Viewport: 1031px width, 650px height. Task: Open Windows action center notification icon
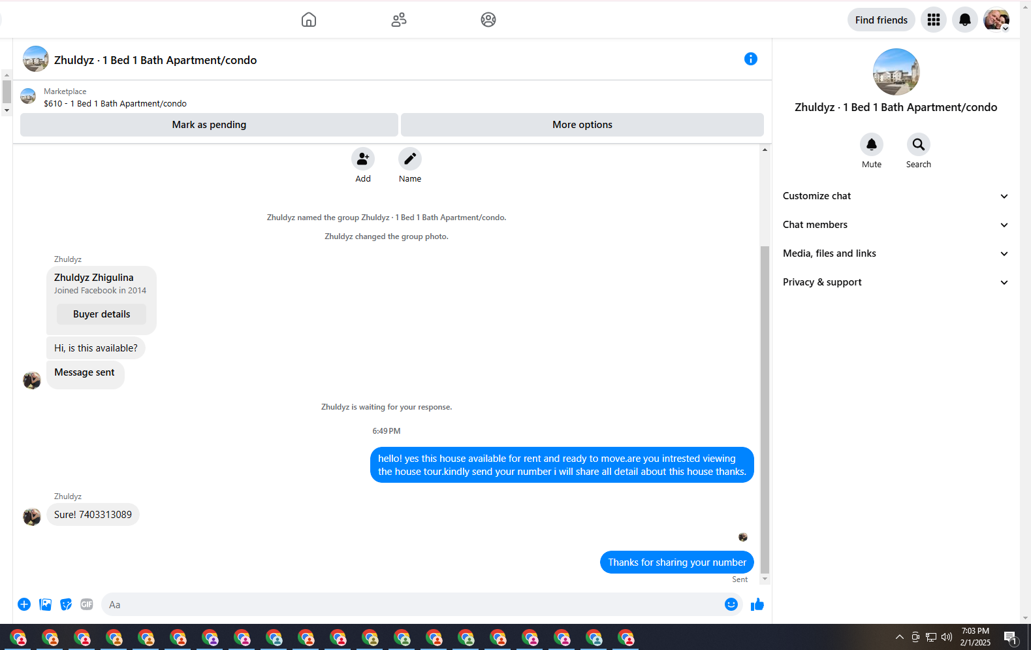click(x=1010, y=637)
